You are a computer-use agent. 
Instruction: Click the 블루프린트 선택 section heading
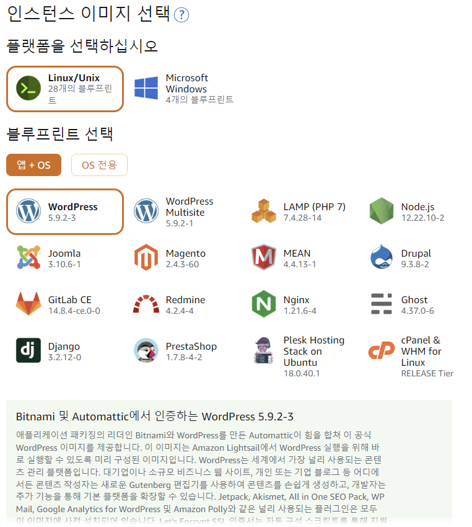[59, 134]
